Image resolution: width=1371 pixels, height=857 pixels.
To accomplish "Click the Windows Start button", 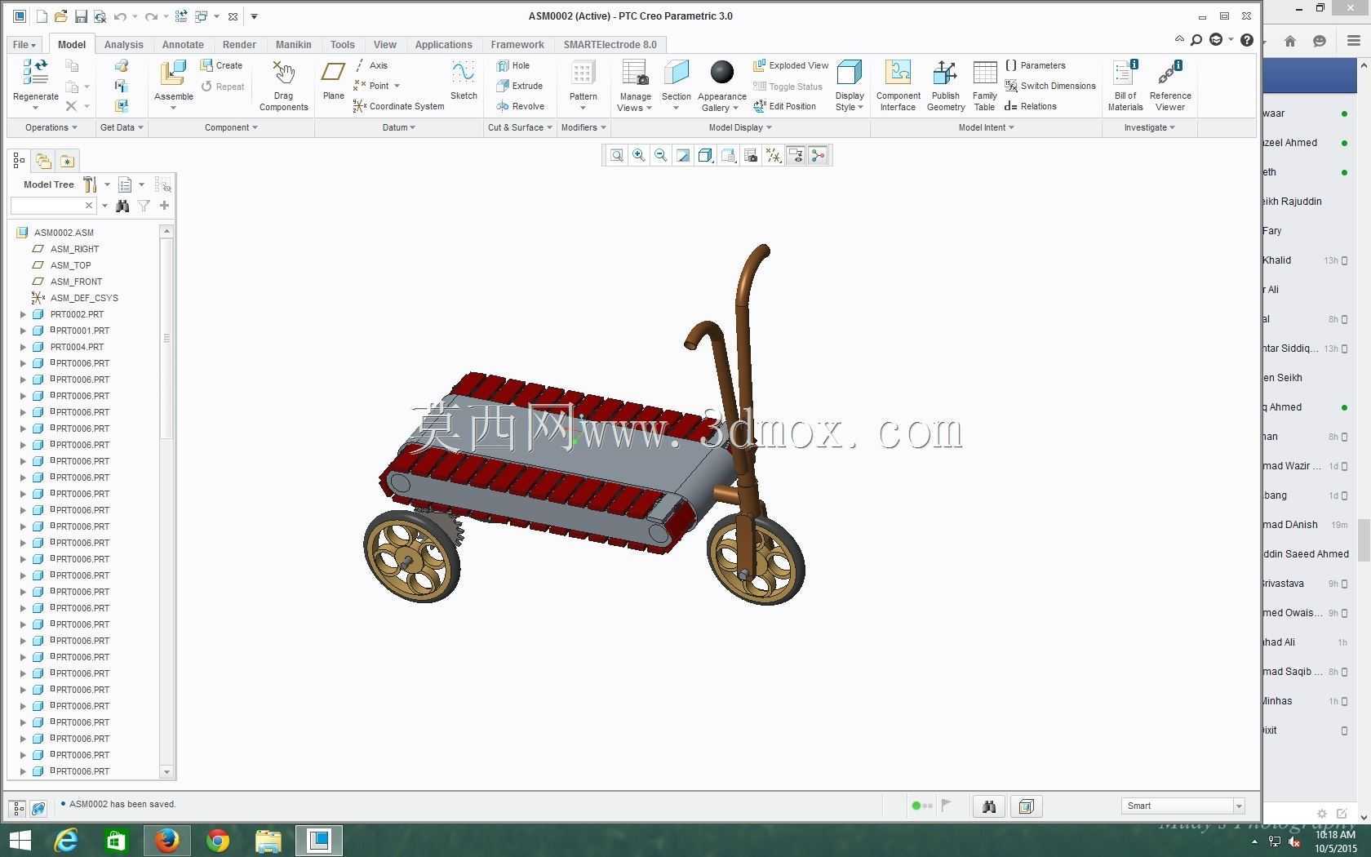I will point(20,840).
